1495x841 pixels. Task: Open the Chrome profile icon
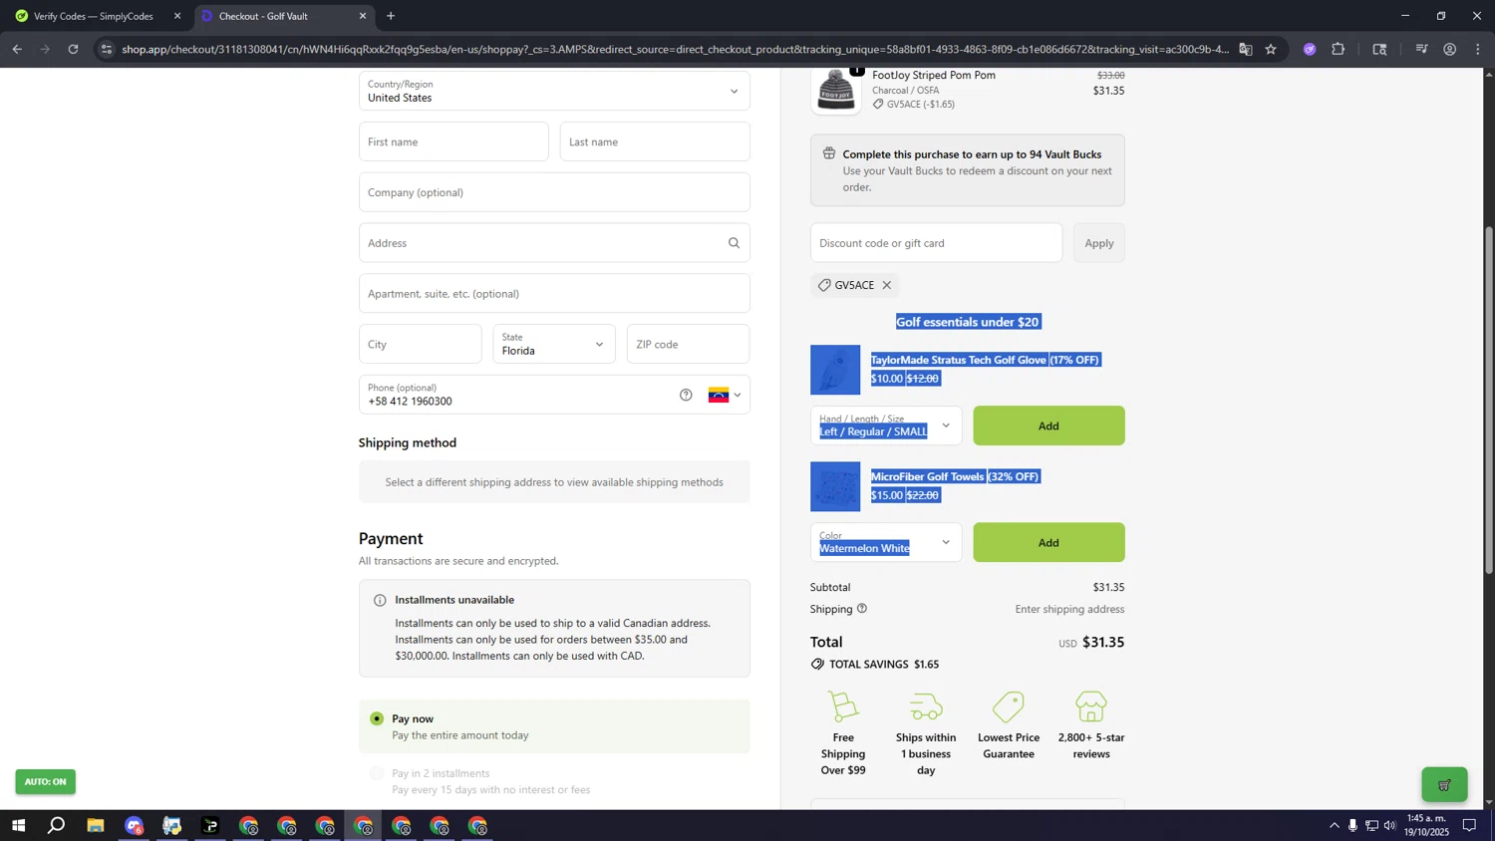pos(1450,49)
